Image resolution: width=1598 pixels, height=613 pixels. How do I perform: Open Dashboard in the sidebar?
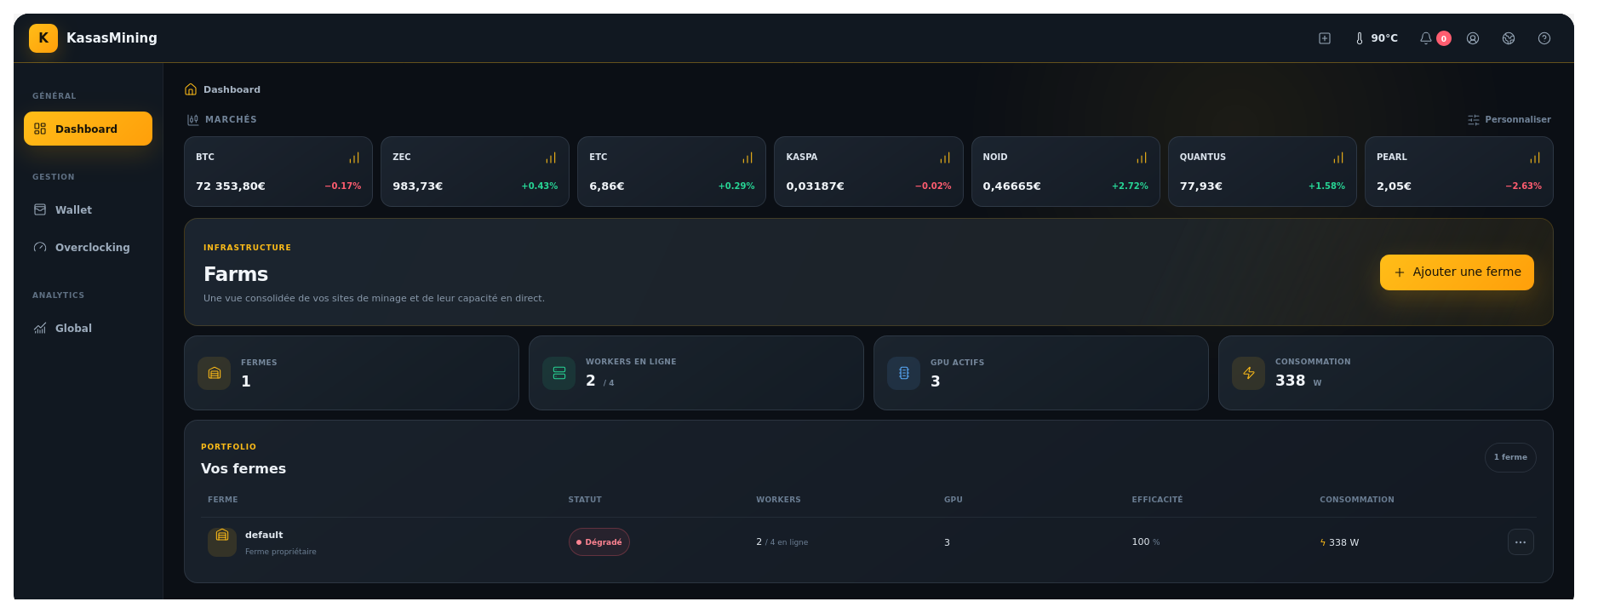click(88, 129)
